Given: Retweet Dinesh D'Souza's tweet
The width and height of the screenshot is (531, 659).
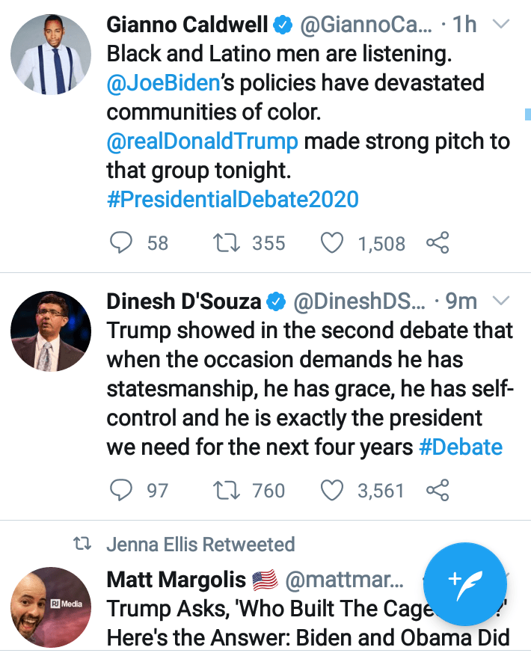Looking at the screenshot, I should click(222, 491).
